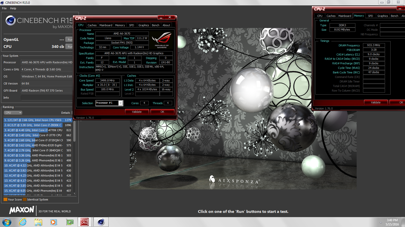Open the File menu in Cinebench
Image resolution: width=405 pixels, height=227 pixels.
[x=4, y=8]
